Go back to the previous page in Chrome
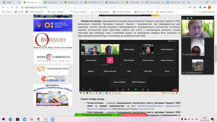The width and height of the screenshot is (217, 122). click(x=3, y=7)
